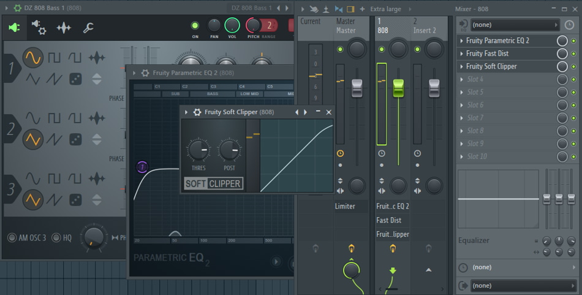Screen dimensions: 582x295
Task: Open Fruit..lipper effect on 808 track
Action: (x=392, y=234)
